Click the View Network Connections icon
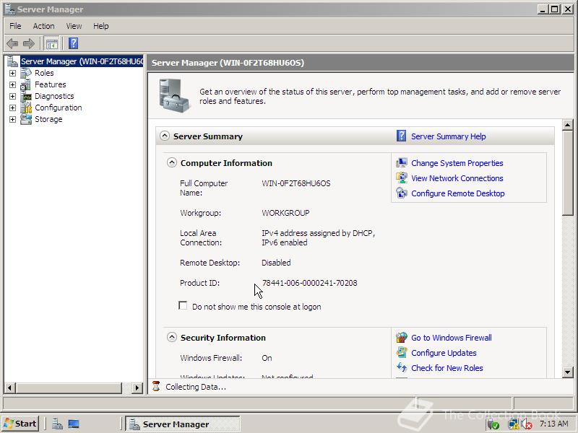The height and width of the screenshot is (433, 578). 402,178
